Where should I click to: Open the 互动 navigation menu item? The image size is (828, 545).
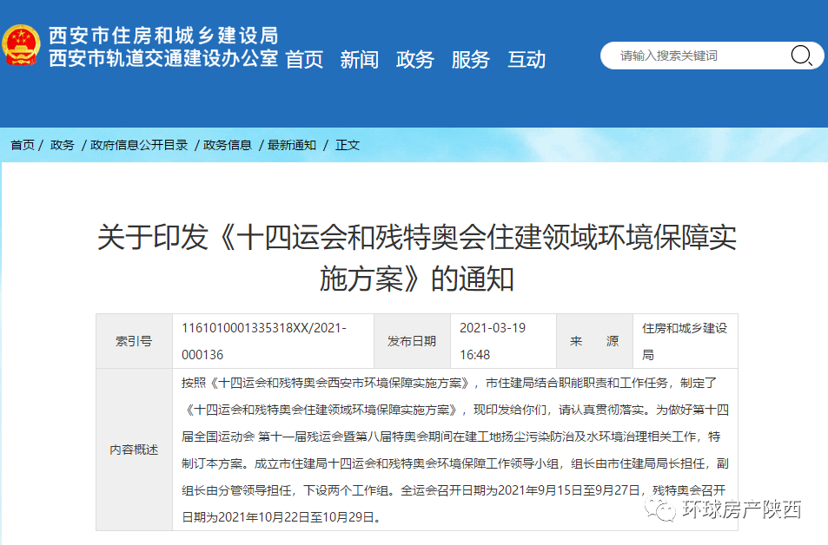coord(527,60)
